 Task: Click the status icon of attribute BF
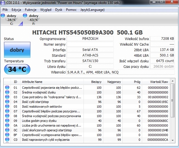(x=7, y=135)
